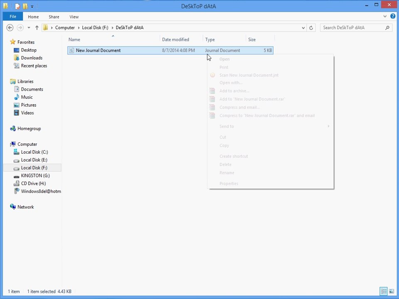Click Local Disk (F:) in the breadcrumb
This screenshot has height=299, width=399.
pos(95,27)
